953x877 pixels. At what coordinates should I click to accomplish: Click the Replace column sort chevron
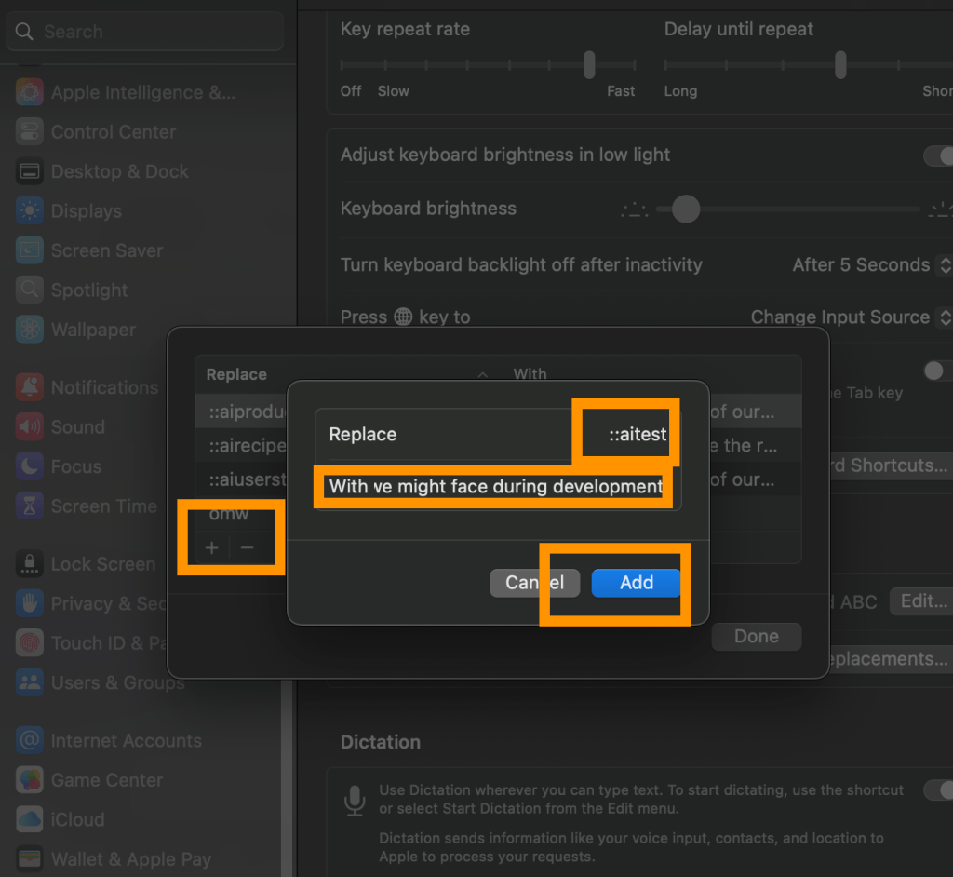click(482, 374)
